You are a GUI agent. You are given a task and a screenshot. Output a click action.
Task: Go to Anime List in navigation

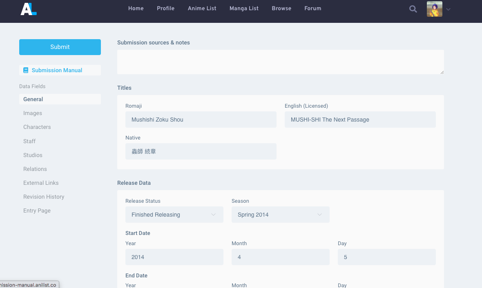point(202,8)
